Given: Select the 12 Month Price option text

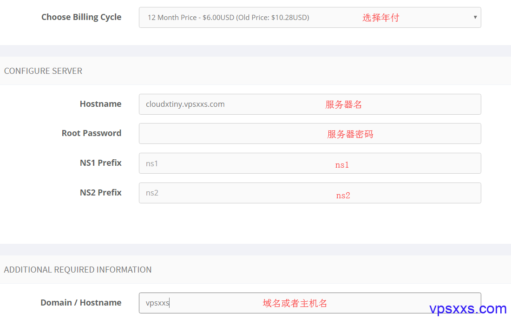Looking at the screenshot, I should pyautogui.click(x=229, y=18).
